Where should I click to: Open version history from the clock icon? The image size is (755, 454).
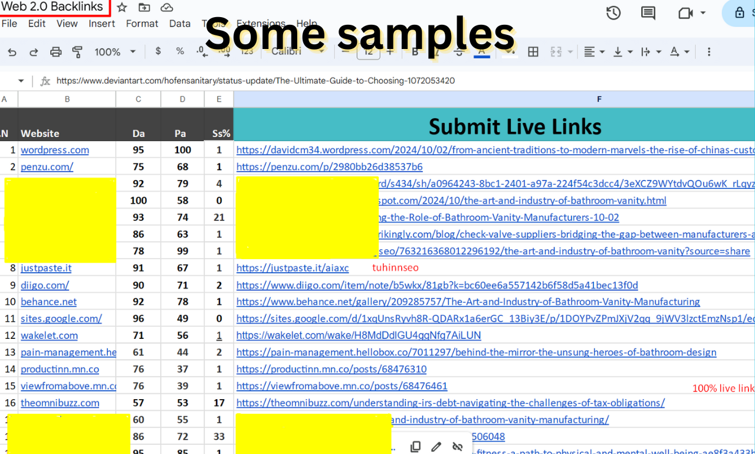(x=613, y=12)
